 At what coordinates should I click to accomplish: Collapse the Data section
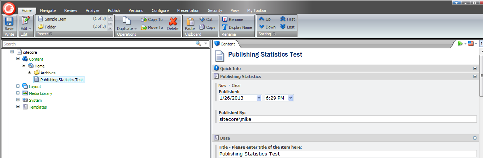click(x=475, y=138)
